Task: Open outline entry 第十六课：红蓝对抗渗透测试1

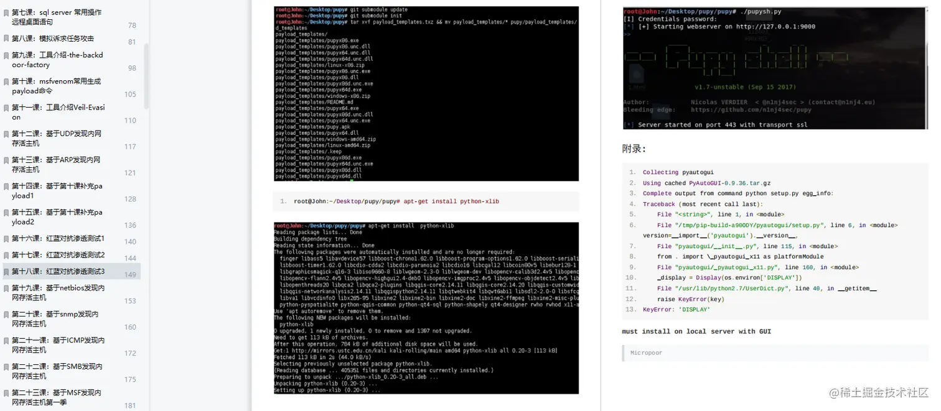Action: click(59, 239)
